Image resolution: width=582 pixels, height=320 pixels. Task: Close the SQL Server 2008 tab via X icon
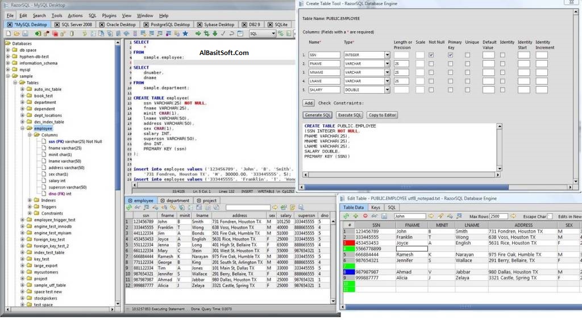pos(57,24)
